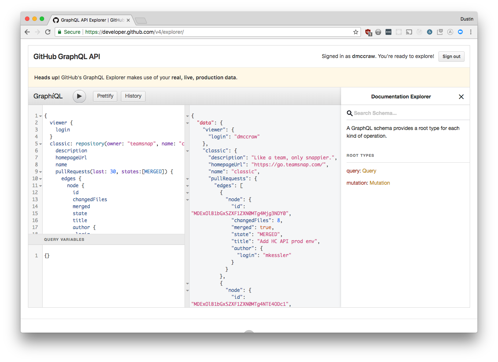Fold the "edges" array in results

click(x=187, y=186)
